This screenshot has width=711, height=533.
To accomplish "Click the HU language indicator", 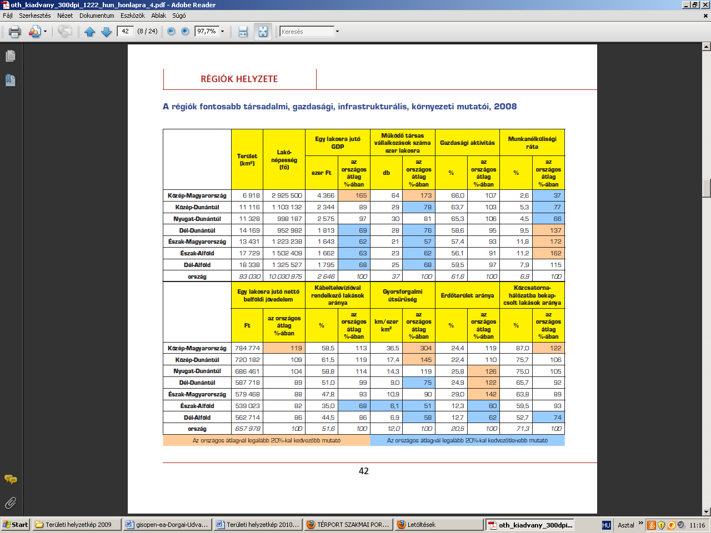I will point(606,525).
